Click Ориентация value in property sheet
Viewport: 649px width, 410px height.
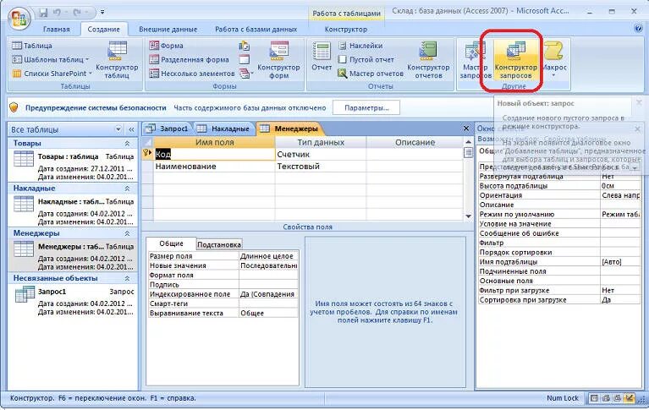620,195
